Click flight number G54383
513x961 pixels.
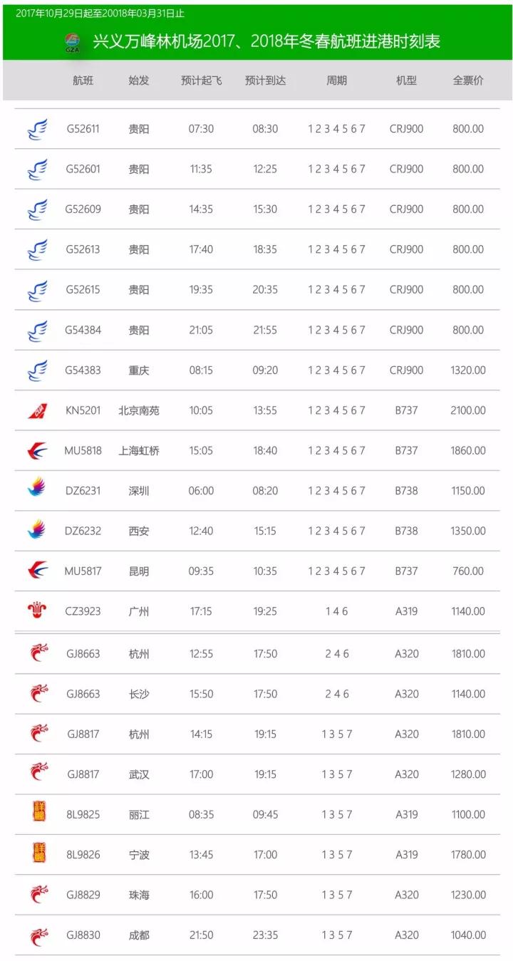pos(83,370)
